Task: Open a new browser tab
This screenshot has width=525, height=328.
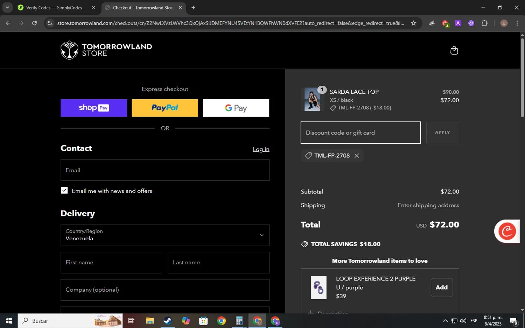Action: [193, 8]
